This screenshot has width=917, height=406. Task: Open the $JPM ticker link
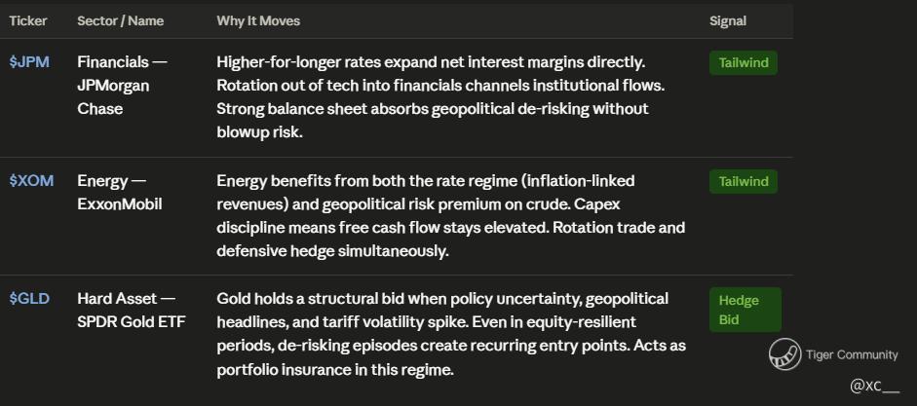(29, 62)
